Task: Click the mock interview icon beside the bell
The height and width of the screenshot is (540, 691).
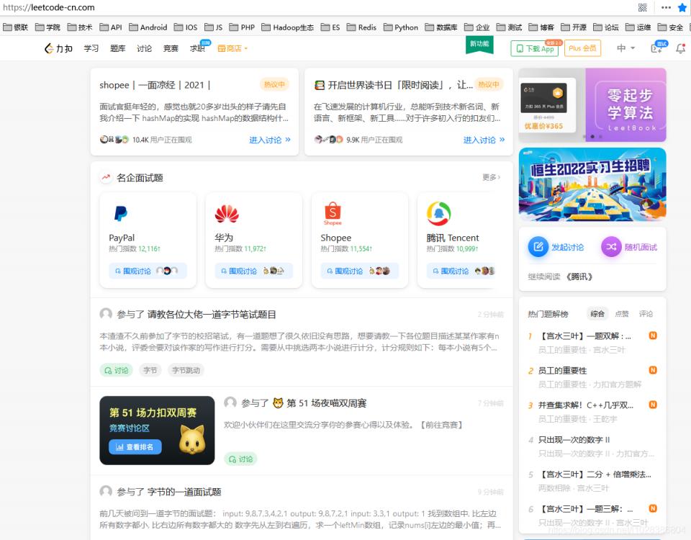Action: 656,48
